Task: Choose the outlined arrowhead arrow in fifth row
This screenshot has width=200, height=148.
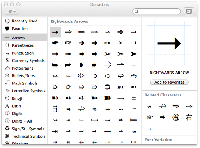Action: [x=81, y=76]
